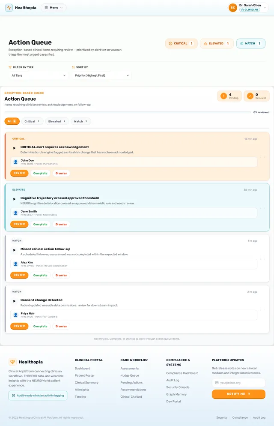Viewport: 274px width, 426px height.
Task: Click the envelope icon in email field
Action: point(217,383)
